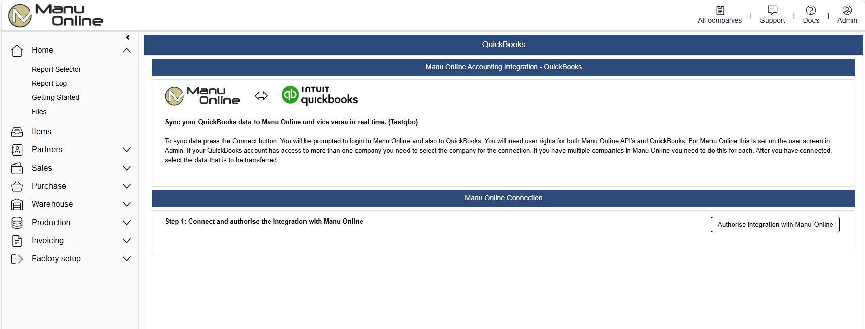Click the Purchase basket icon
Viewport: 865px width, 329px height.
coord(17,186)
